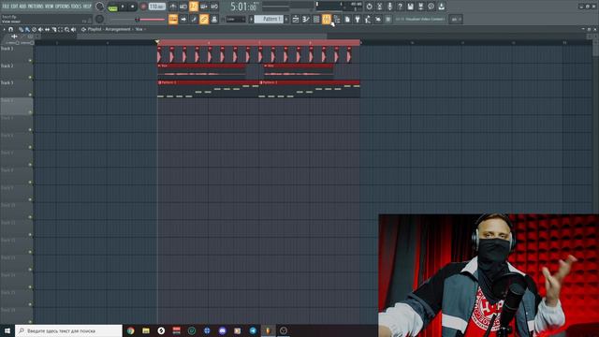
Task: Click the 5:01:00 time display
Action: pos(244,7)
